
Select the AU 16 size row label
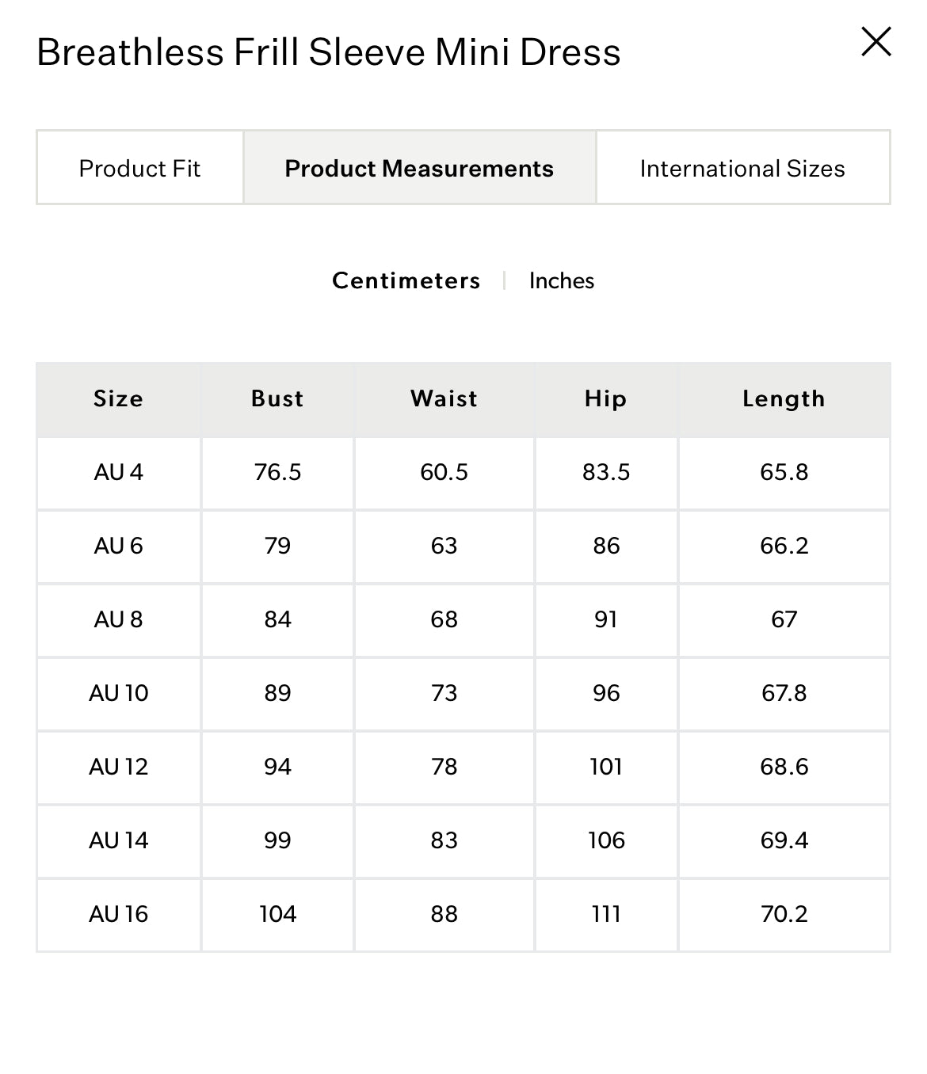[118, 914]
